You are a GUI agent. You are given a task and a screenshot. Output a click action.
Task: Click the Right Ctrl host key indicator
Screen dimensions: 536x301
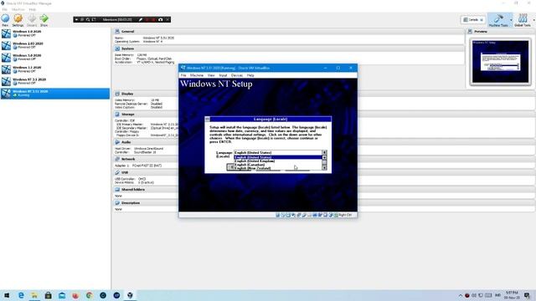point(345,215)
